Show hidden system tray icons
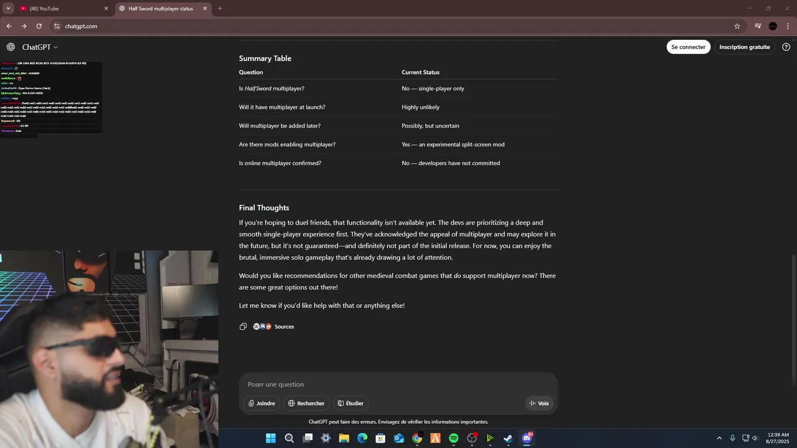 click(x=719, y=438)
